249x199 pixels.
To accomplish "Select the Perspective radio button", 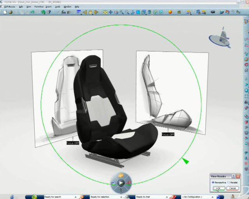I will 213,183.
